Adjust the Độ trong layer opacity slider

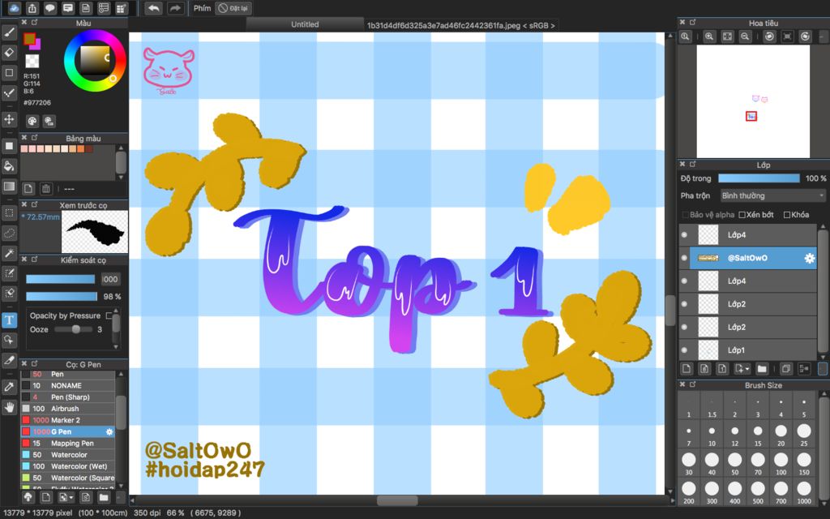coord(759,178)
